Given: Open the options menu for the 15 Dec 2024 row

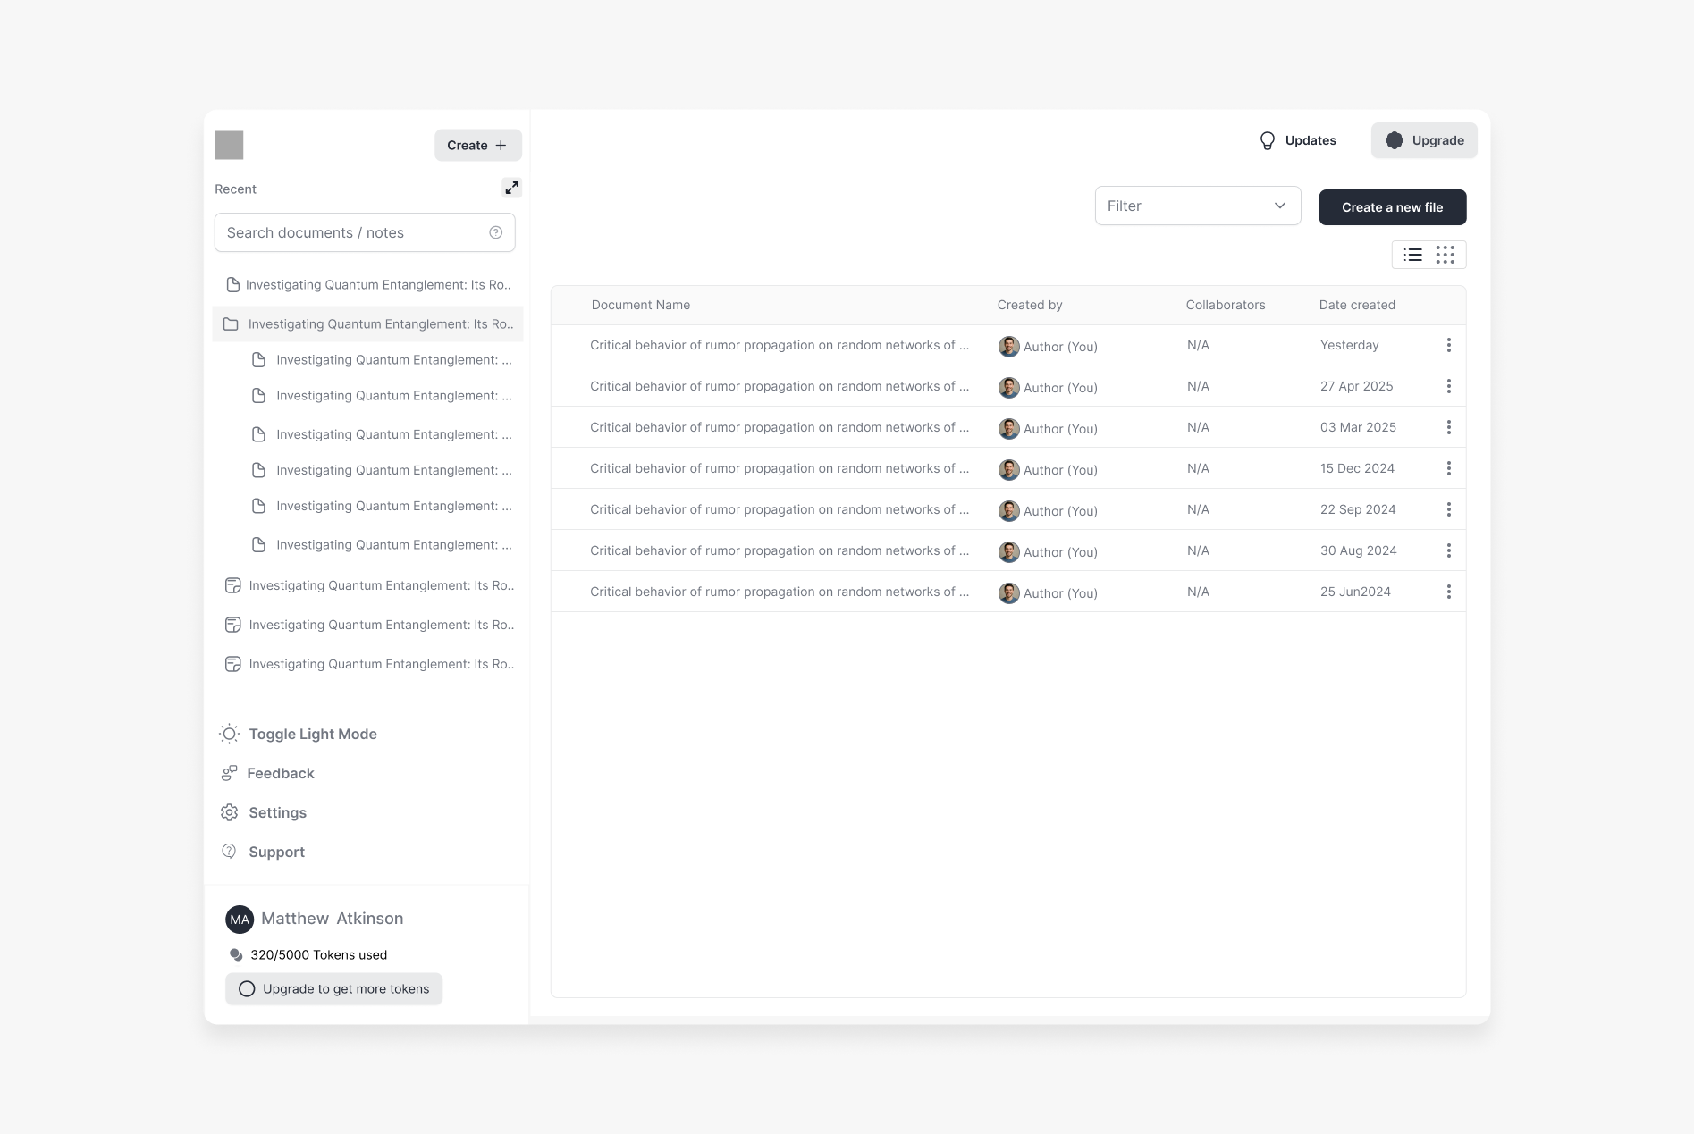Looking at the screenshot, I should click(x=1449, y=468).
